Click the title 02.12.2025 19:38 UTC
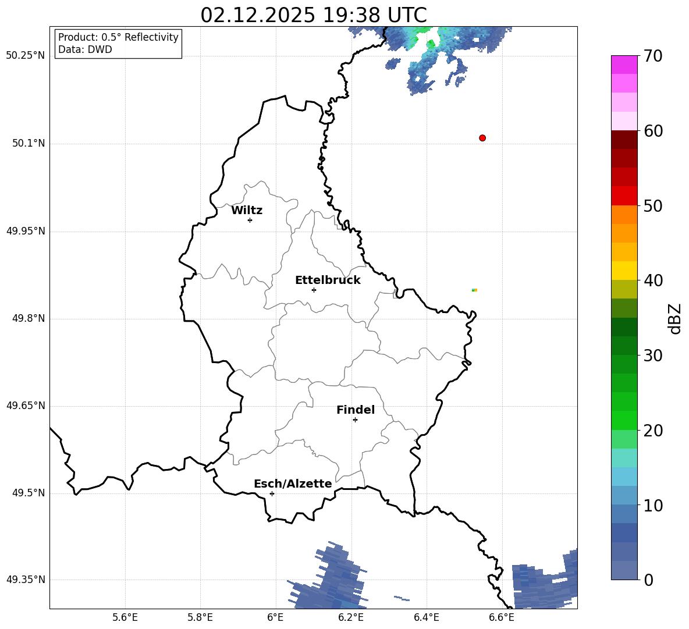689x629 pixels. (x=313, y=15)
